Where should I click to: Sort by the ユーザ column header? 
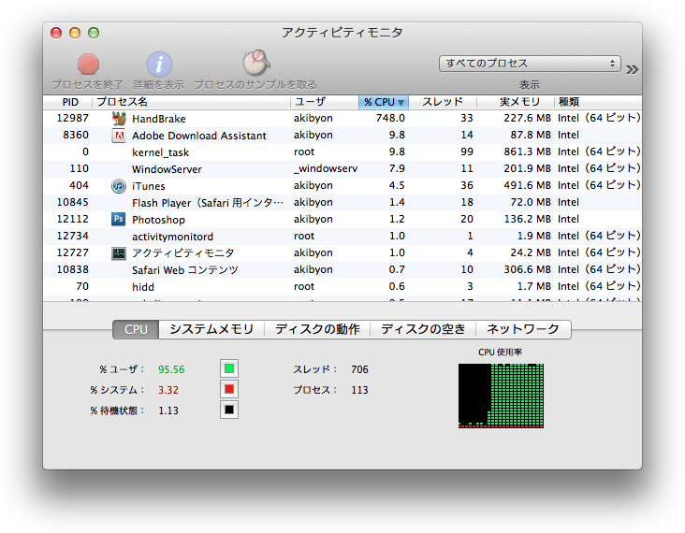click(x=324, y=102)
